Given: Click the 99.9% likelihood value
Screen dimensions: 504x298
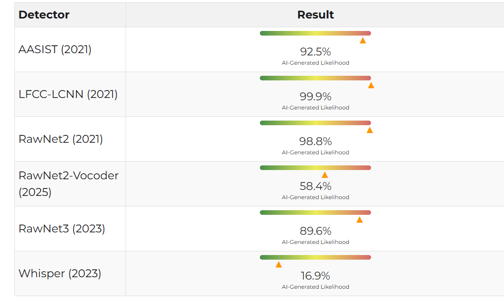Looking at the screenshot, I should tap(315, 97).
